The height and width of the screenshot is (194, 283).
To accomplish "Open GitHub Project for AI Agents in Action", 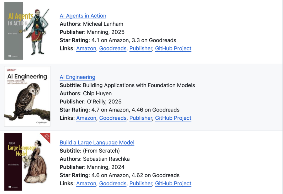I will pyautogui.click(x=173, y=48).
